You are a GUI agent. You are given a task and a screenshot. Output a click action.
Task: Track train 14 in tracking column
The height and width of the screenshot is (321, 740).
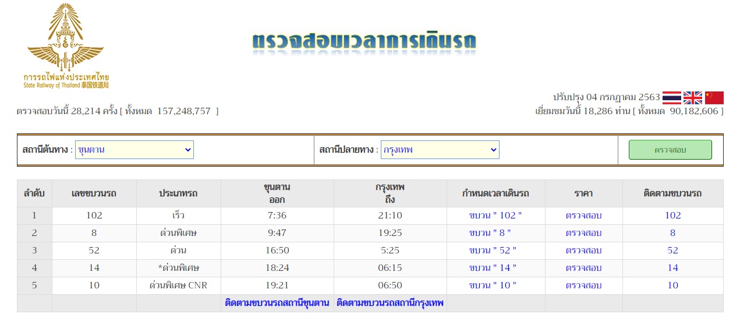(x=672, y=268)
